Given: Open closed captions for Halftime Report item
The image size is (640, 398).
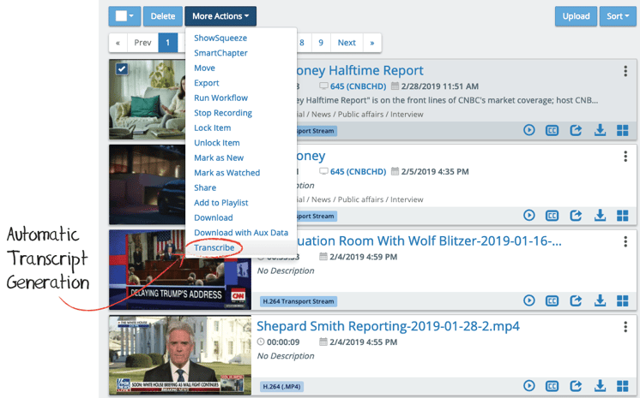Looking at the screenshot, I should pyautogui.click(x=552, y=130).
